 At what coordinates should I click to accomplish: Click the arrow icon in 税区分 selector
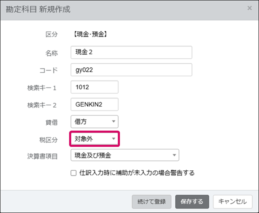(114, 139)
